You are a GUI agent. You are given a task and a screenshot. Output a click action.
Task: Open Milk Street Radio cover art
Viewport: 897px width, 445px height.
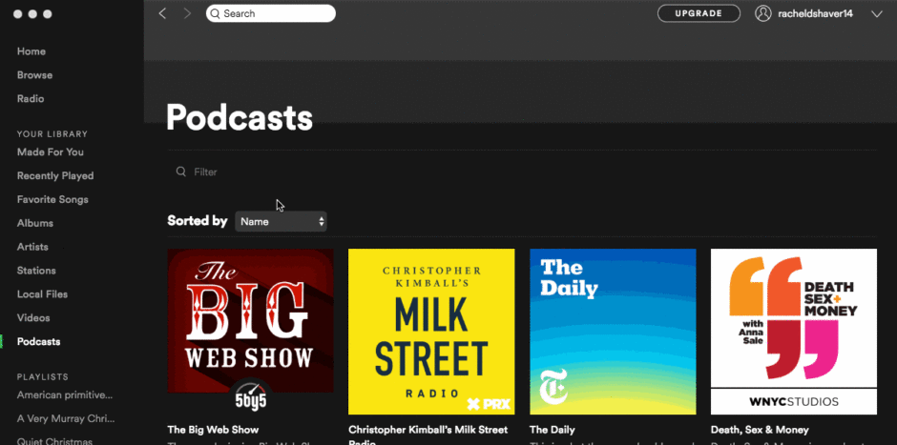point(431,332)
